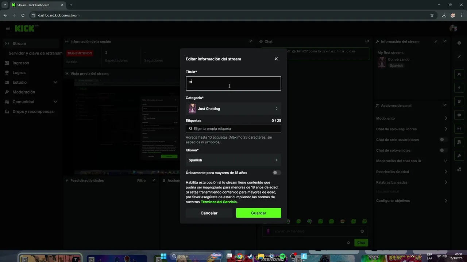The height and width of the screenshot is (262, 467).
Task: Pop out the Información del stream panel
Action: pyautogui.click(x=444, y=41)
